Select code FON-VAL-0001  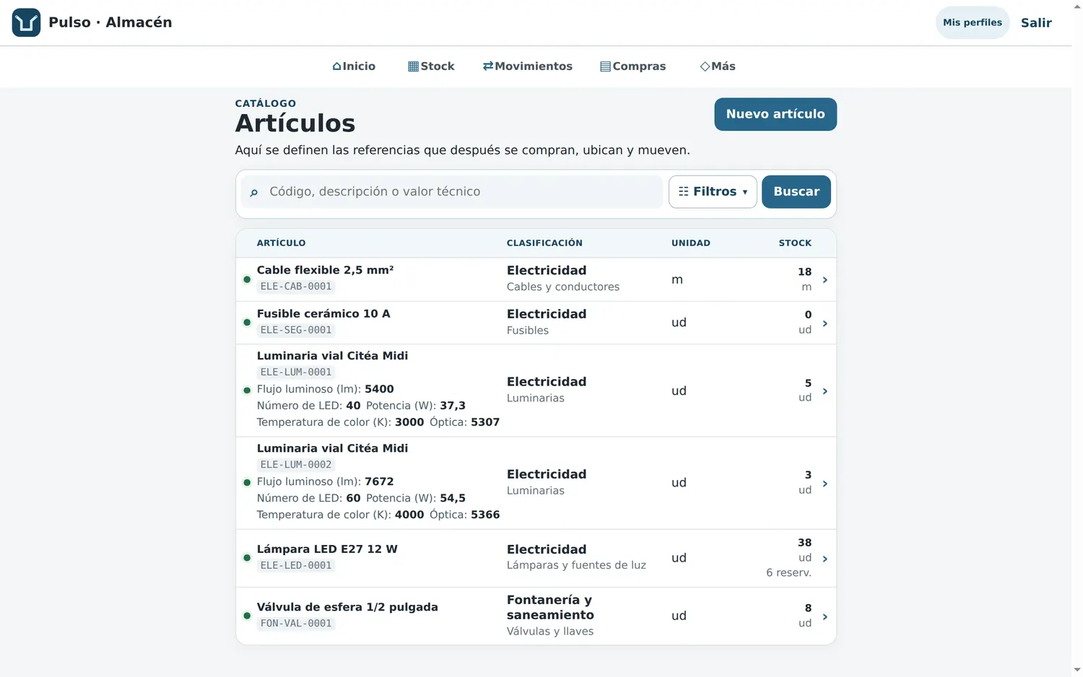(x=296, y=623)
